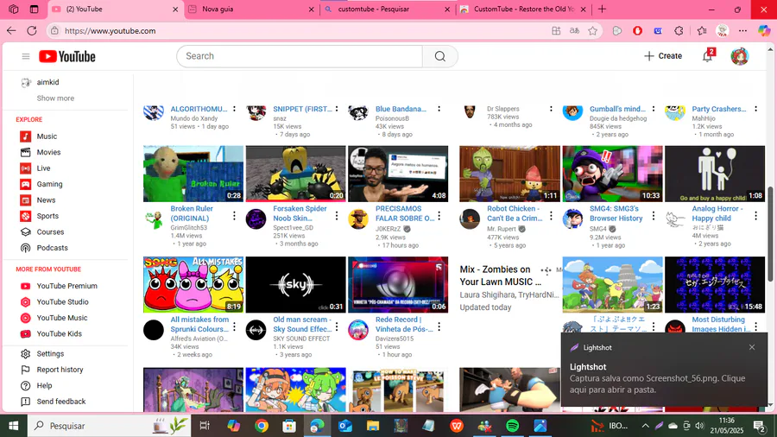Viewport: 777px width, 437px height.
Task: Open options menu for SMG4 Browser History
Action: pyautogui.click(x=654, y=216)
